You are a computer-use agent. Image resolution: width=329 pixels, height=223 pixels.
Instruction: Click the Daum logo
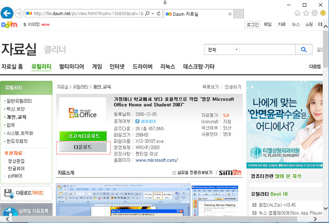(9, 25)
